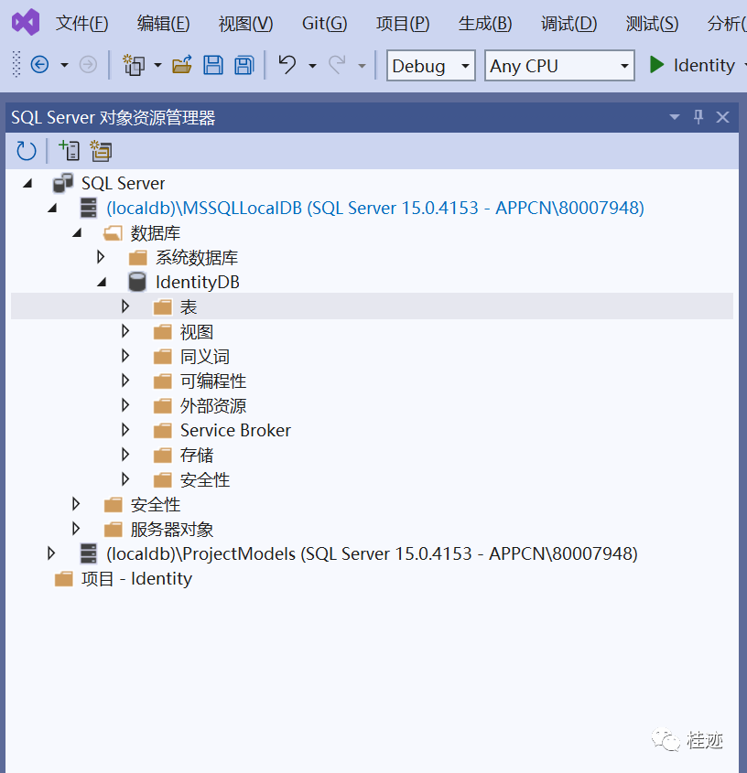Screen dimensions: 747x773
Task: Open the new project dropdown arrow
Action: coord(157,65)
